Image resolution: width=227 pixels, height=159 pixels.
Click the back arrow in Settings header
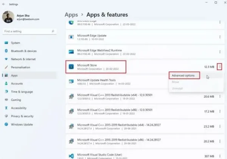tap(4, 4)
